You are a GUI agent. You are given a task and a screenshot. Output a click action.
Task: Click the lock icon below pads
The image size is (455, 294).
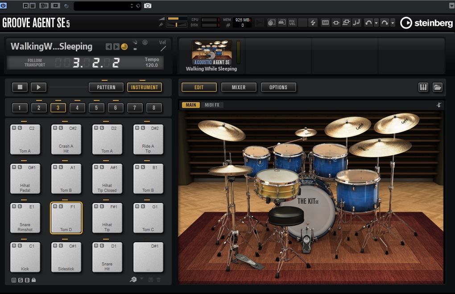(x=33, y=280)
